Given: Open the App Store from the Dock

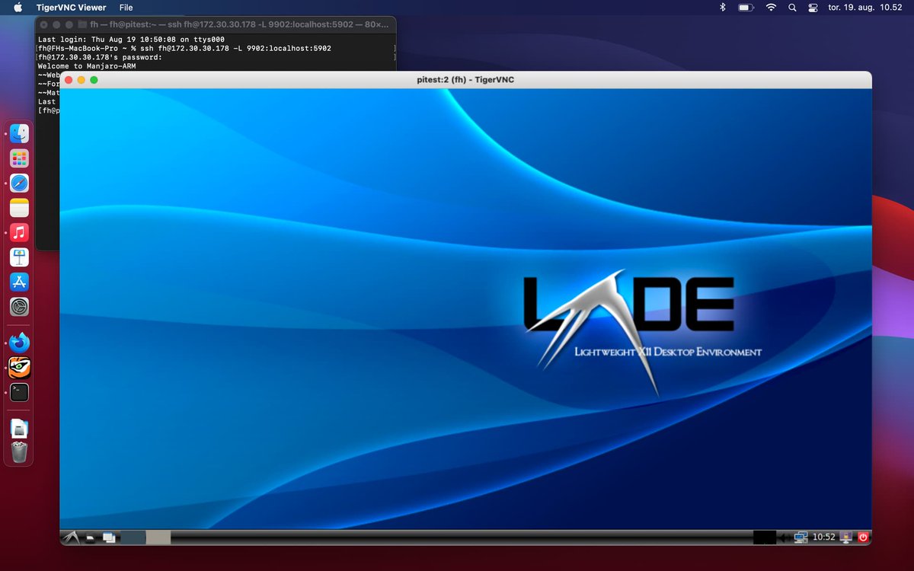Looking at the screenshot, I should pyautogui.click(x=19, y=282).
